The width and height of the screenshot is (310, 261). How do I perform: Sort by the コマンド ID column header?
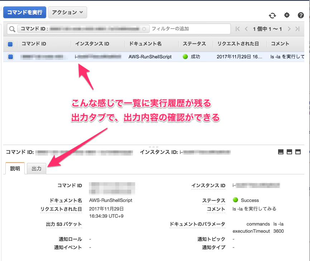34,44
